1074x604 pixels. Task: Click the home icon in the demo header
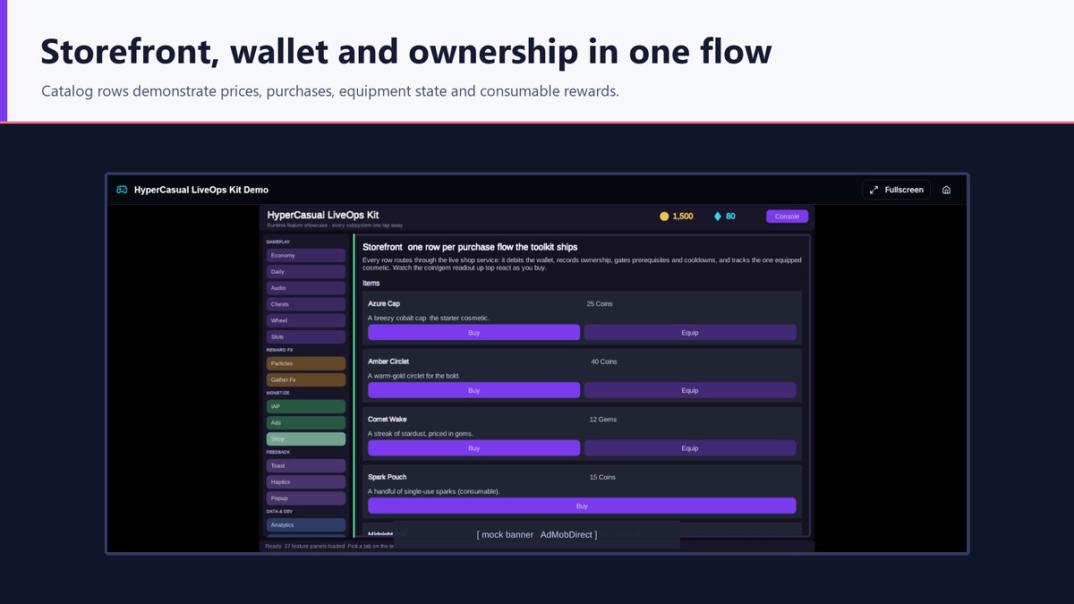[947, 190]
